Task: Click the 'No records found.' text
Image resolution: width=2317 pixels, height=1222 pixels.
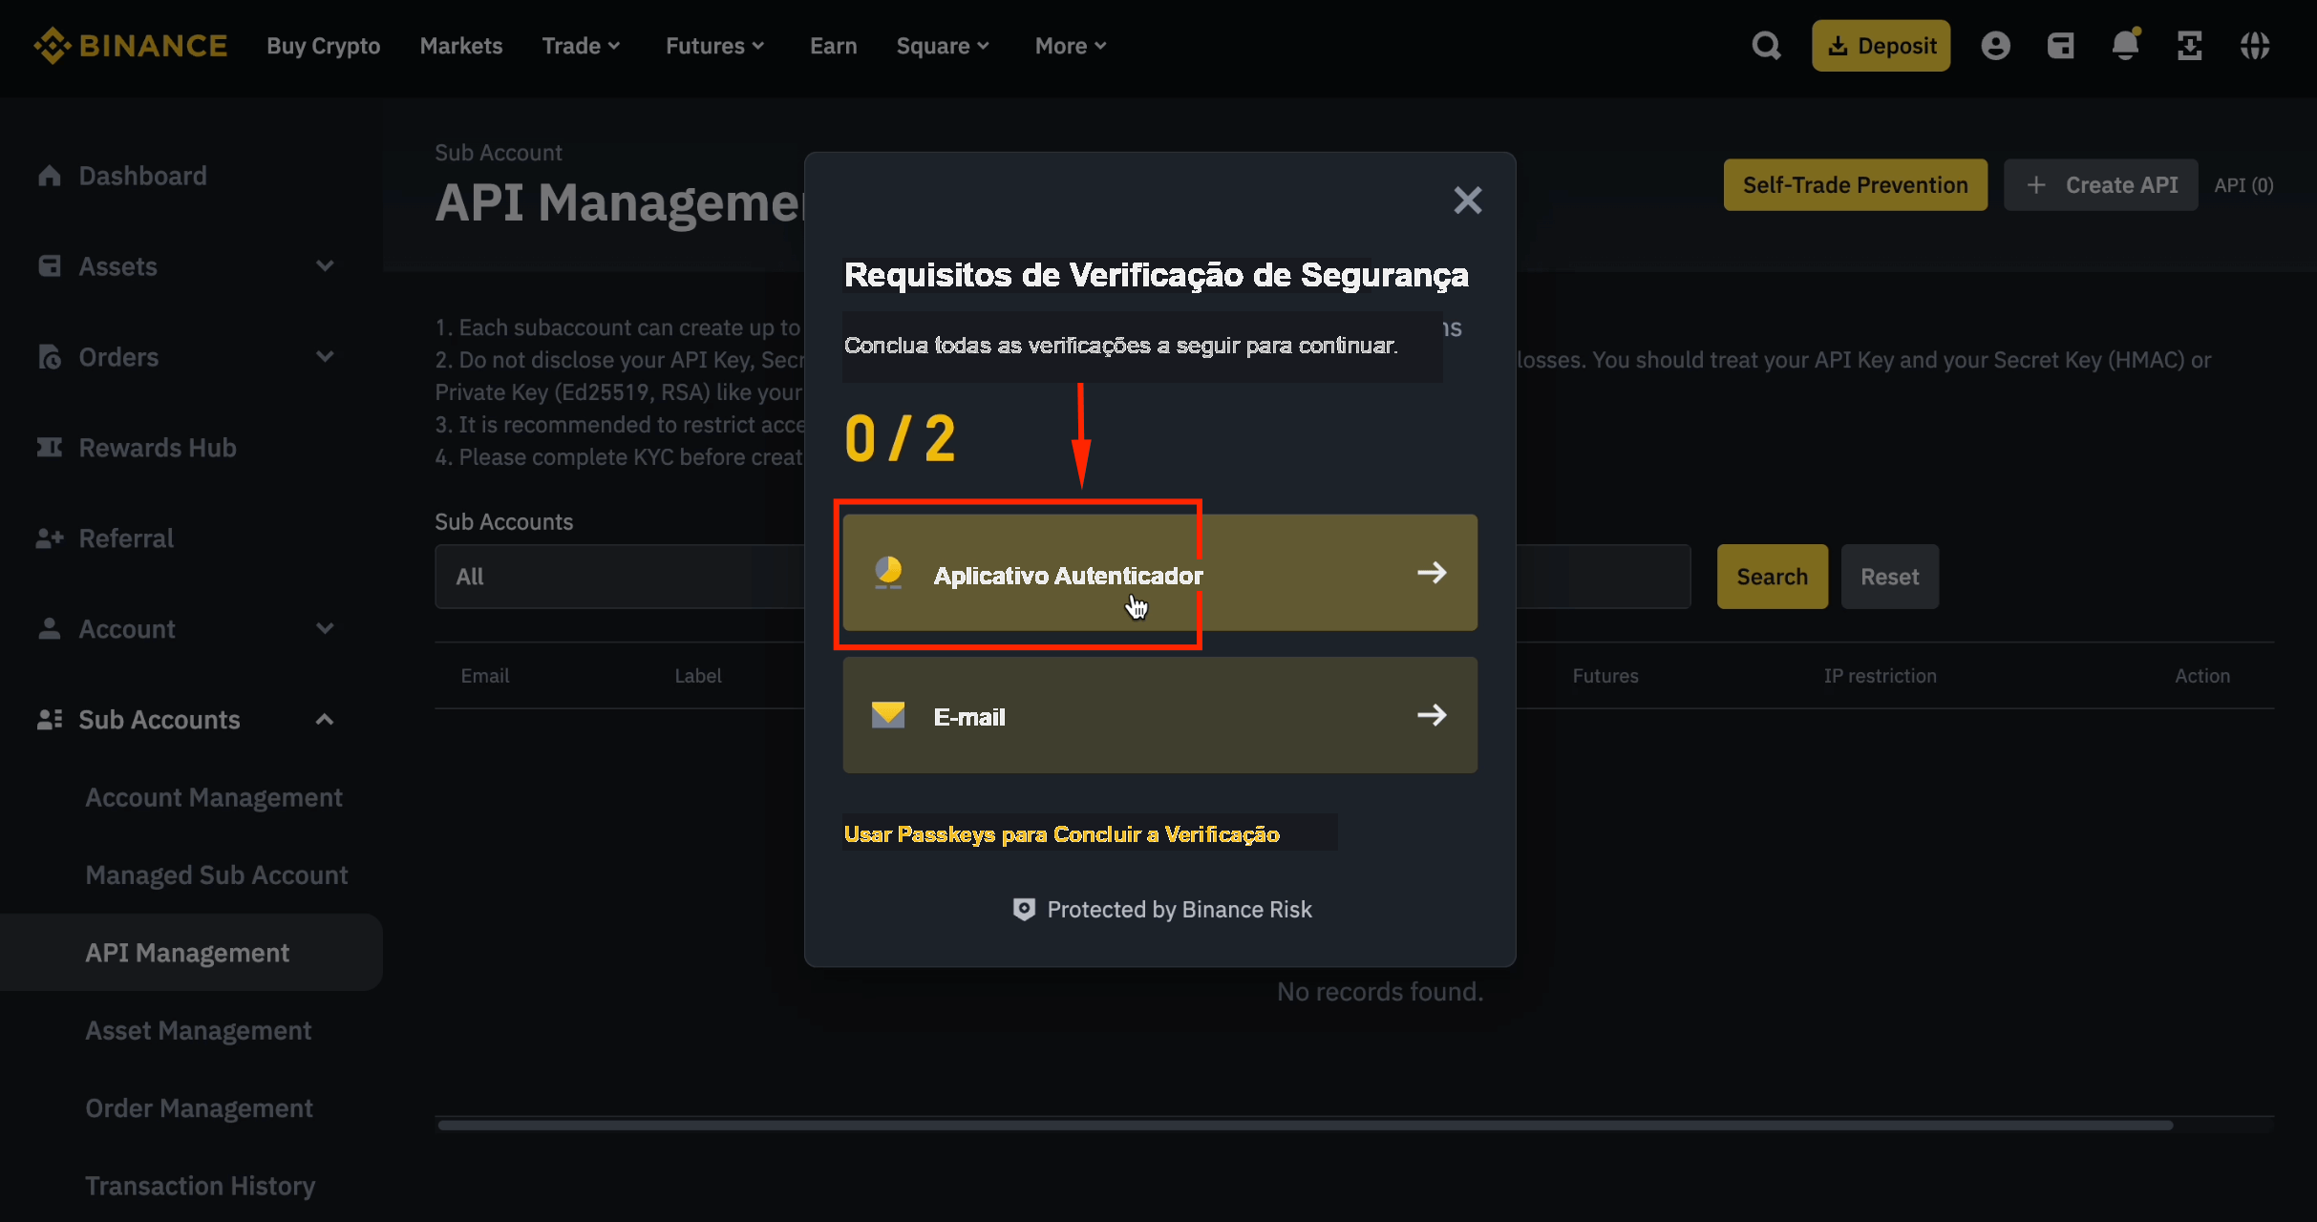Action: pos(1379,992)
